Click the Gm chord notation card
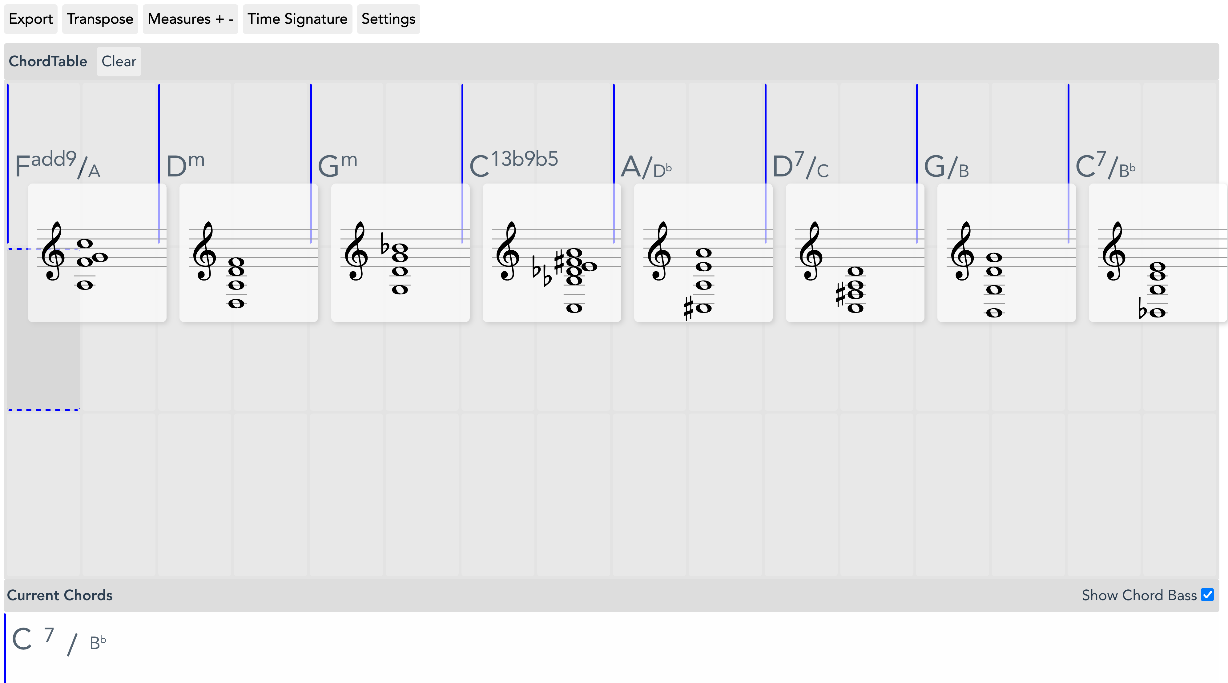Screen dimensions: 1228x683 coord(400,253)
